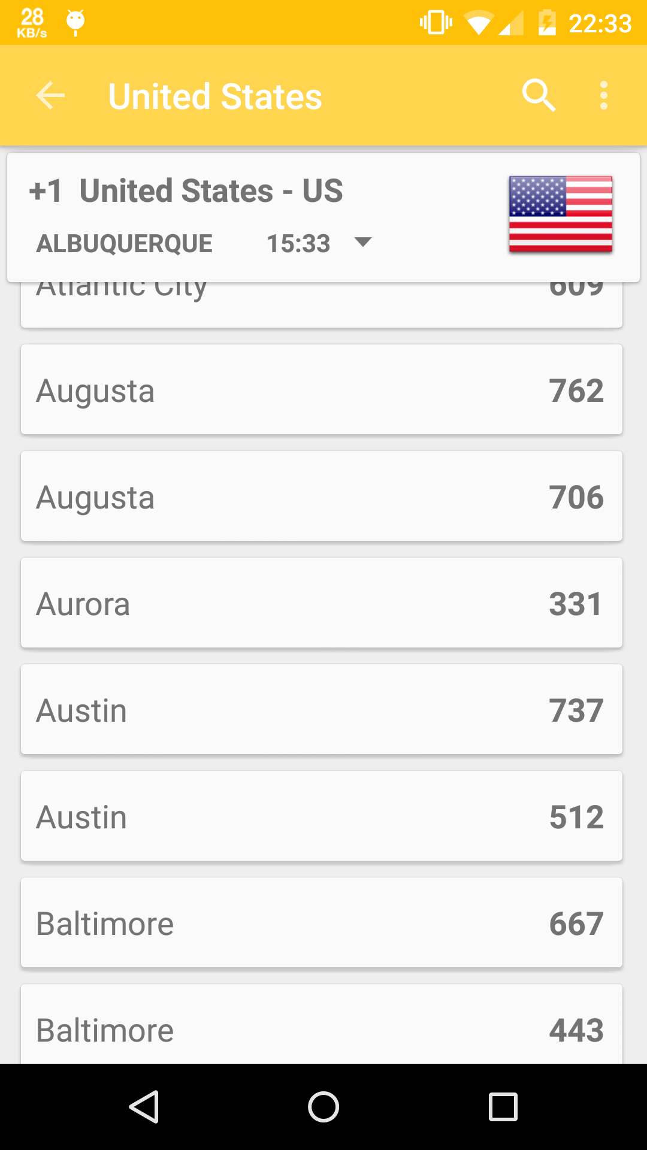Tap the back arrow icon
The width and height of the screenshot is (647, 1150).
pyautogui.click(x=50, y=96)
